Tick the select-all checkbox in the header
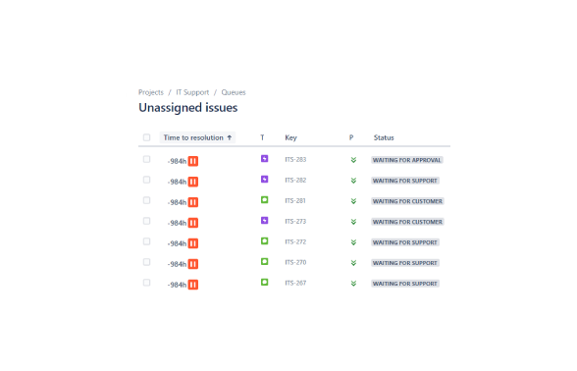 [x=146, y=137]
